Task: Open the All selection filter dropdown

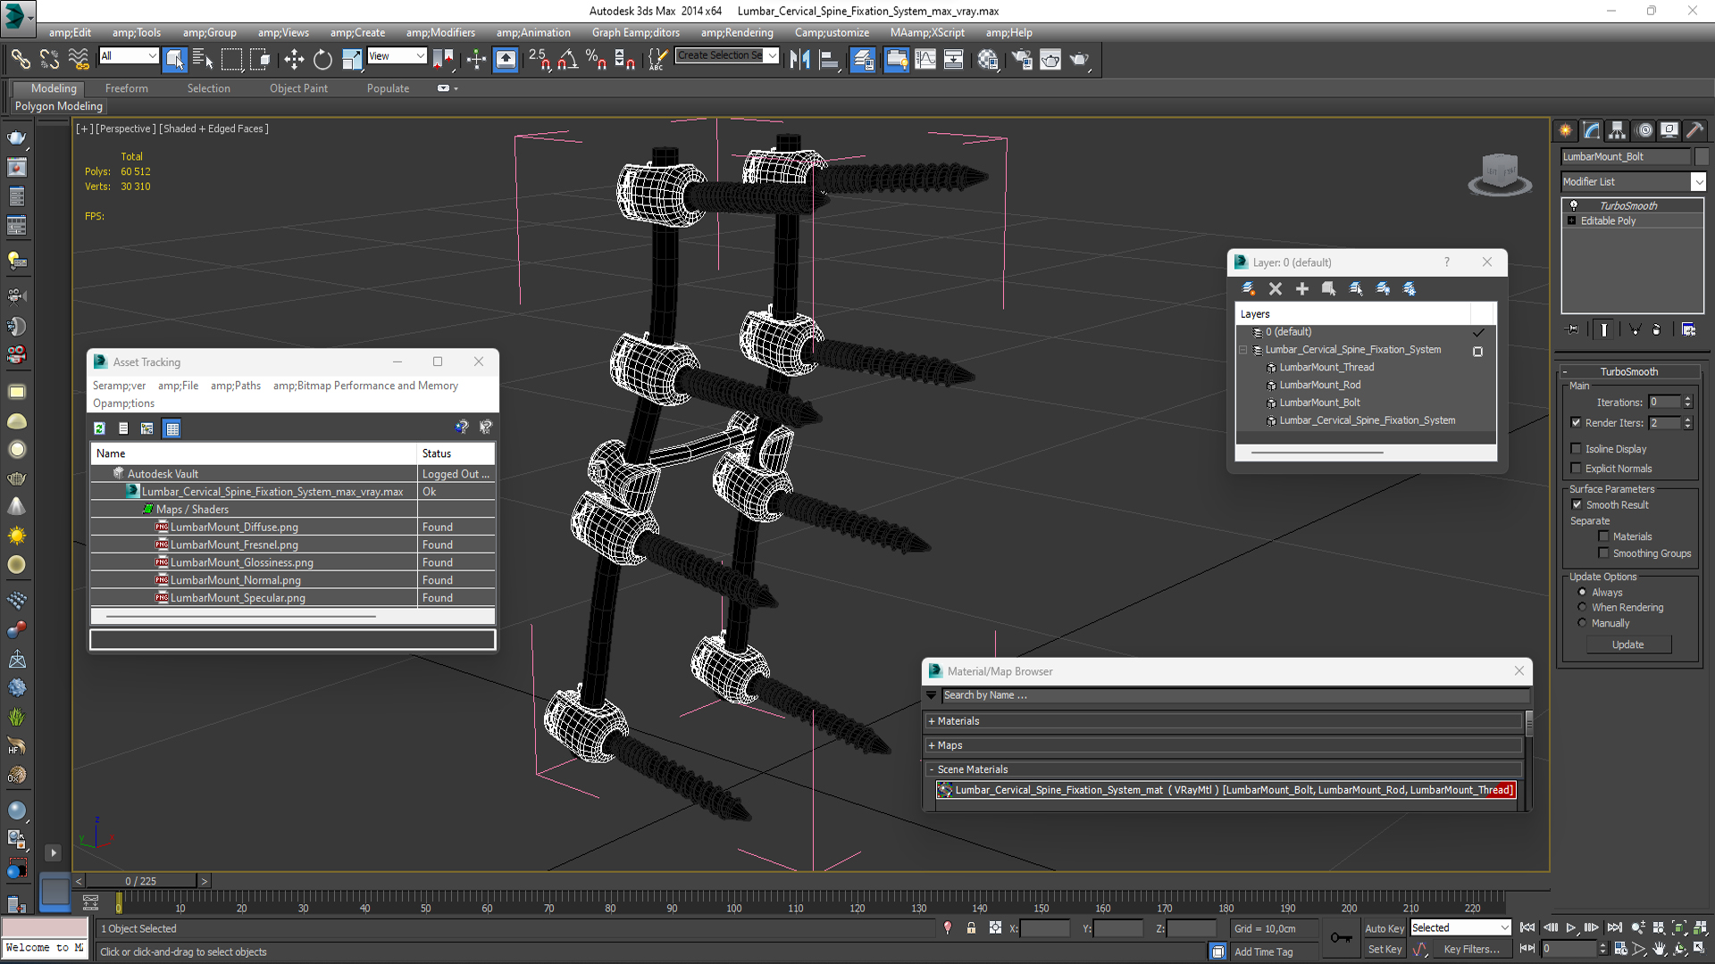Action: point(129,55)
